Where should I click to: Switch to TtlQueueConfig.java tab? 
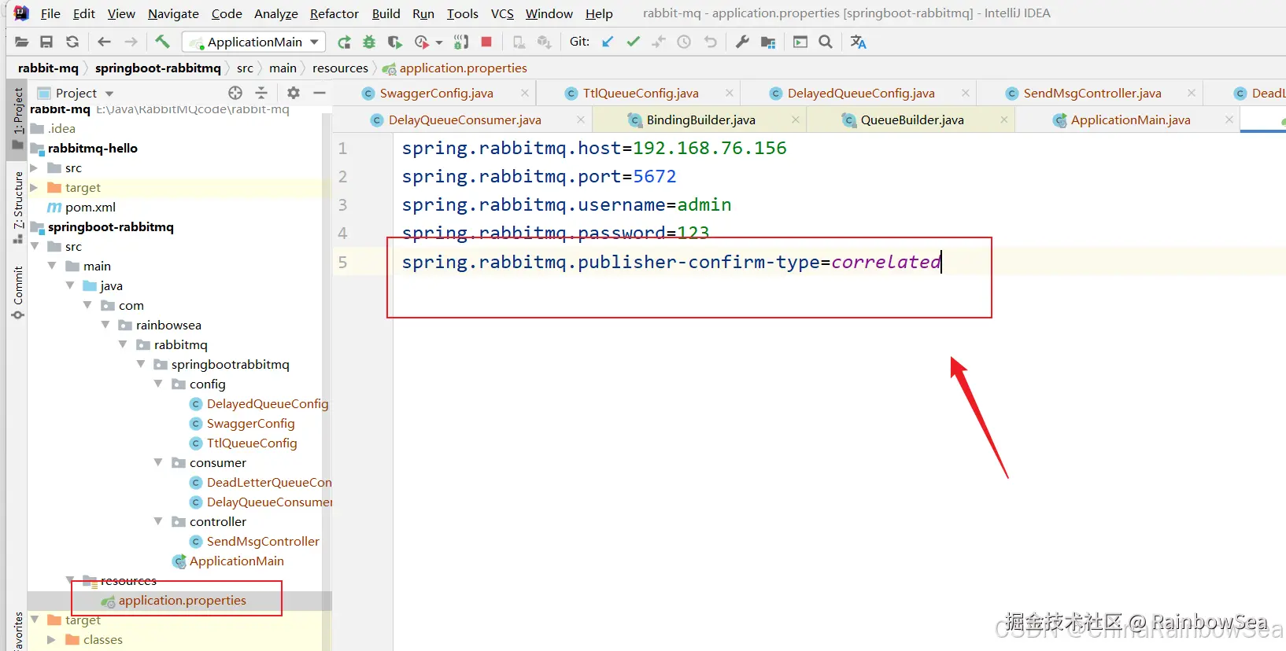pyautogui.click(x=641, y=93)
